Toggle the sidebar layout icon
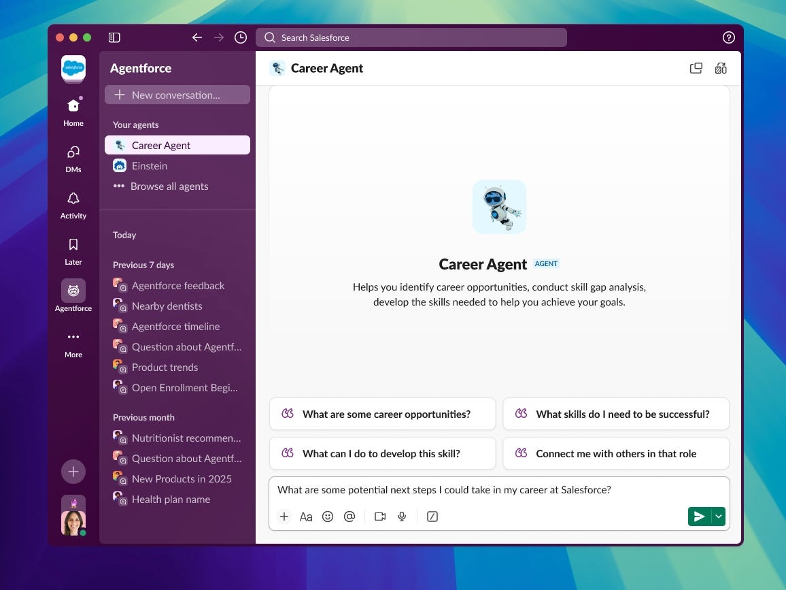 tap(114, 37)
